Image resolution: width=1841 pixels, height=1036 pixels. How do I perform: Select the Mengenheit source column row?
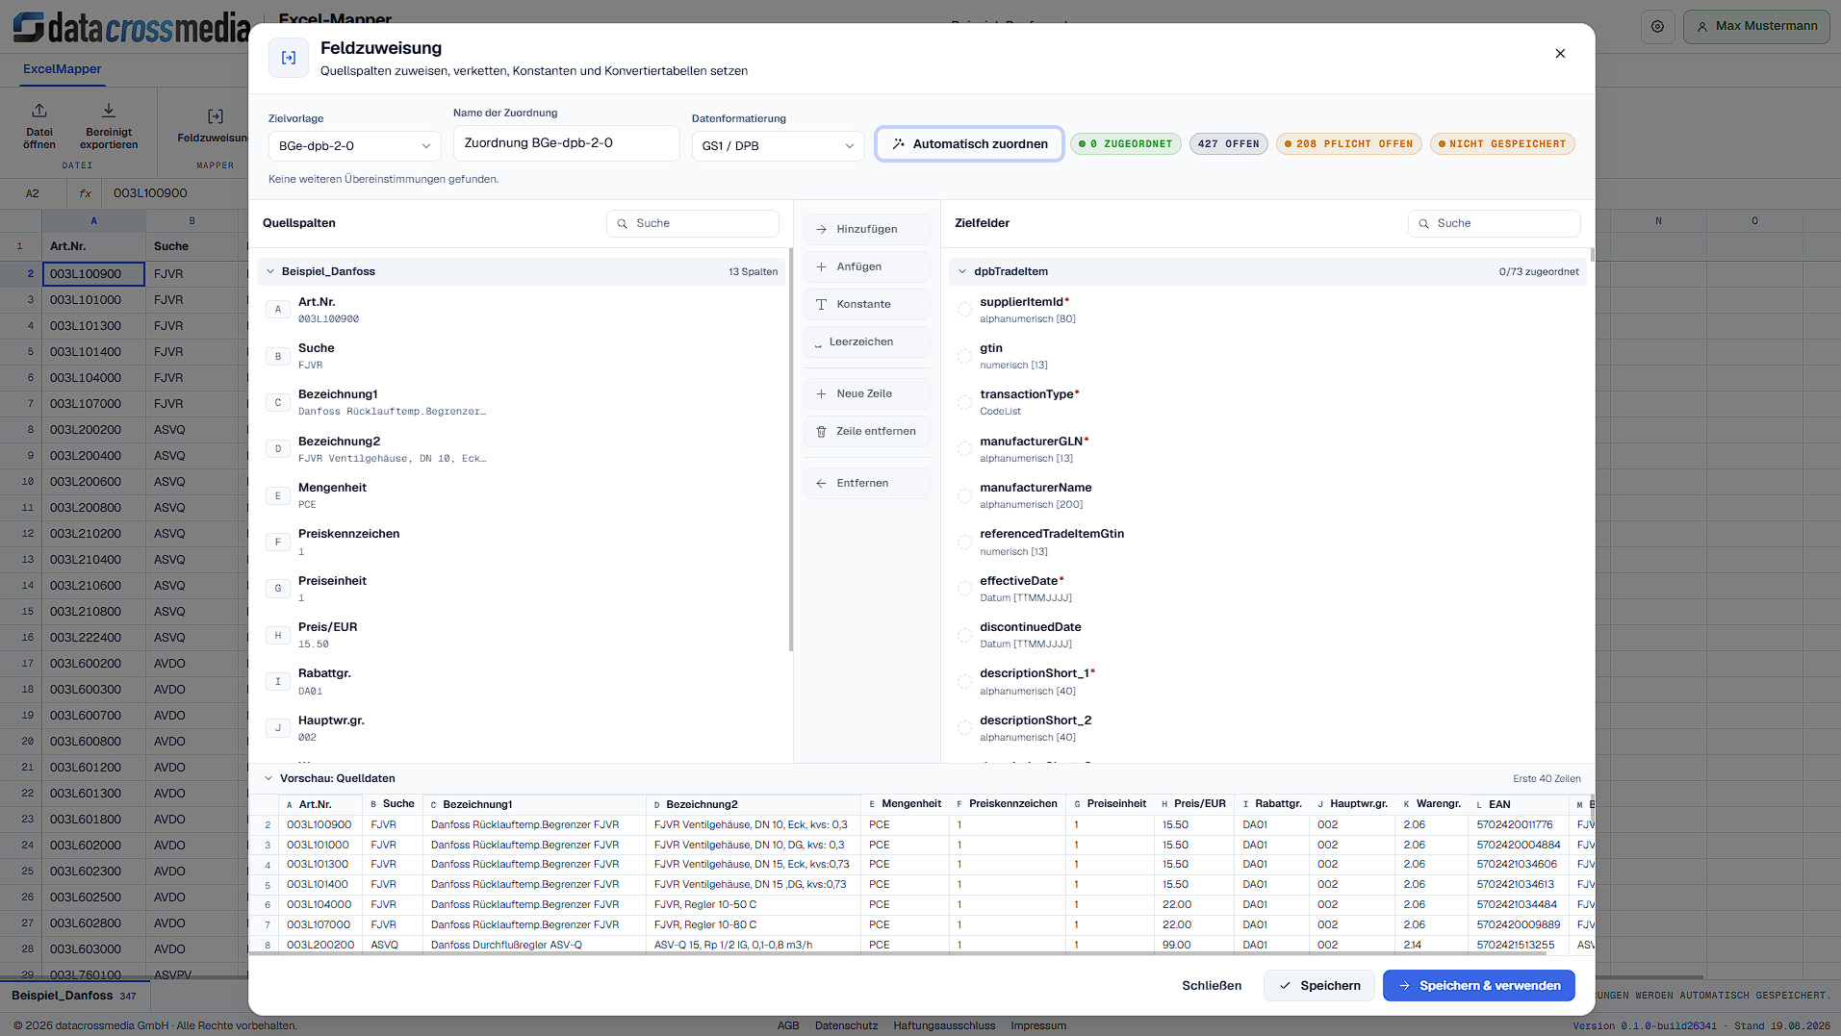click(x=523, y=495)
